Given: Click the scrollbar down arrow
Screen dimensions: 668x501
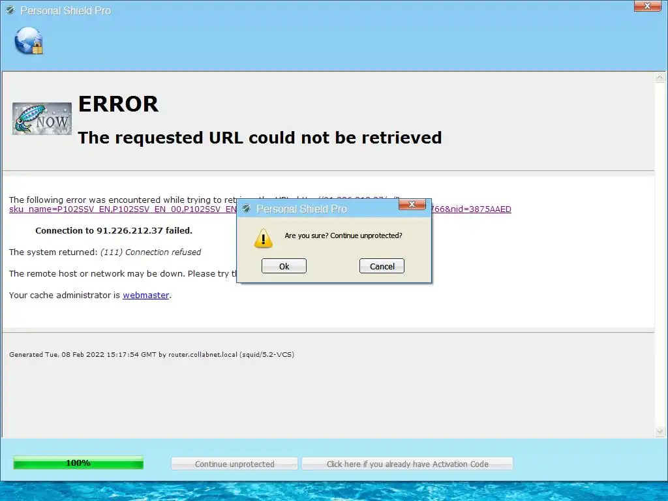Looking at the screenshot, I should click(x=660, y=432).
